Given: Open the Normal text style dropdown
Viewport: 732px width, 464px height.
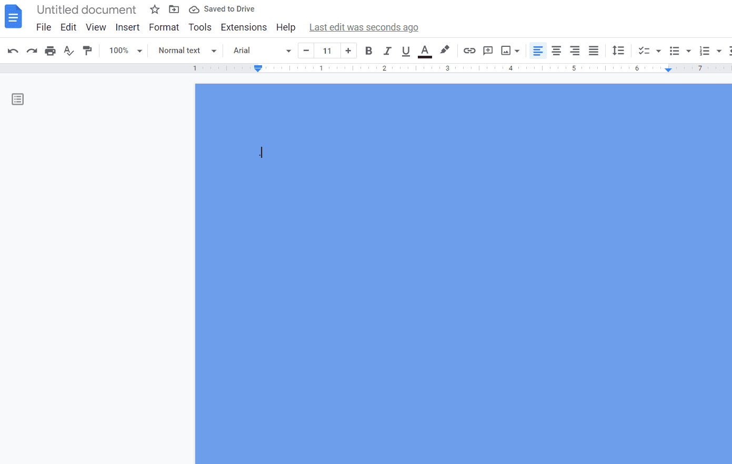Looking at the screenshot, I should 185,51.
